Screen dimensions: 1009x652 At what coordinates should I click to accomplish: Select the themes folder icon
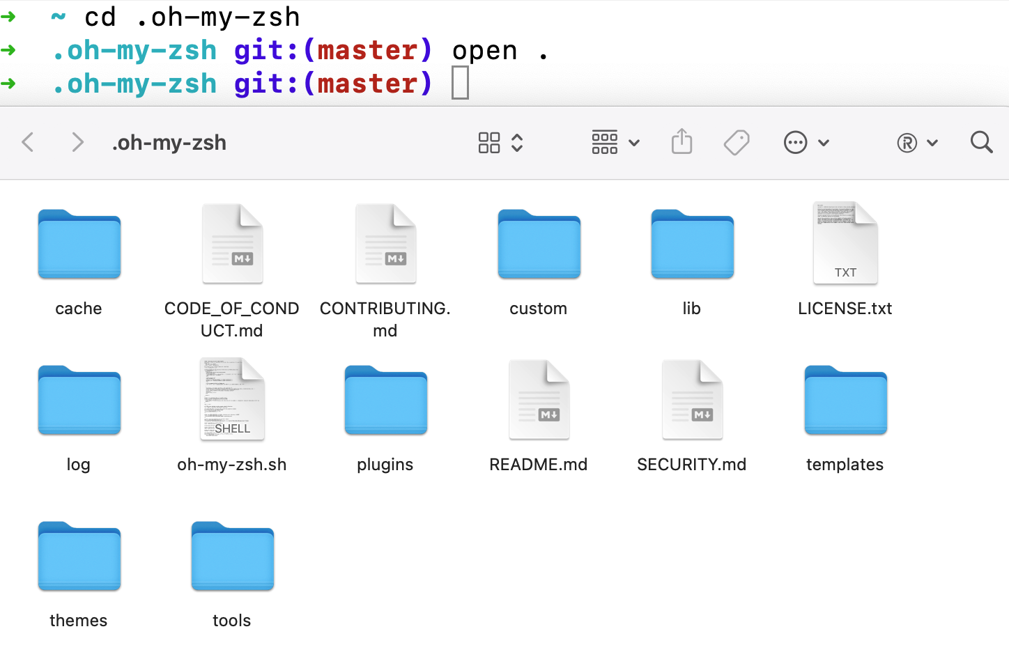point(79,556)
